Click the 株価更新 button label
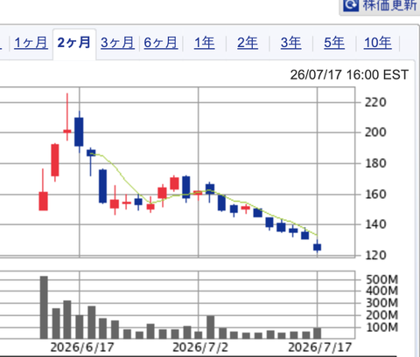Image resolution: width=420 pixels, height=357 pixels. click(390, 5)
